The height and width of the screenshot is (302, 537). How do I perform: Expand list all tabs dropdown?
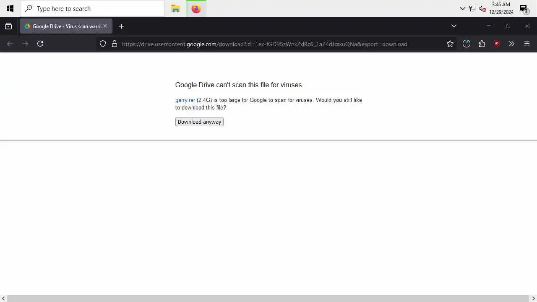(x=454, y=26)
